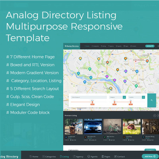Click the previous arrow in Premium Listing carousel
This screenshot has height=159, width=159.
(155, 116)
